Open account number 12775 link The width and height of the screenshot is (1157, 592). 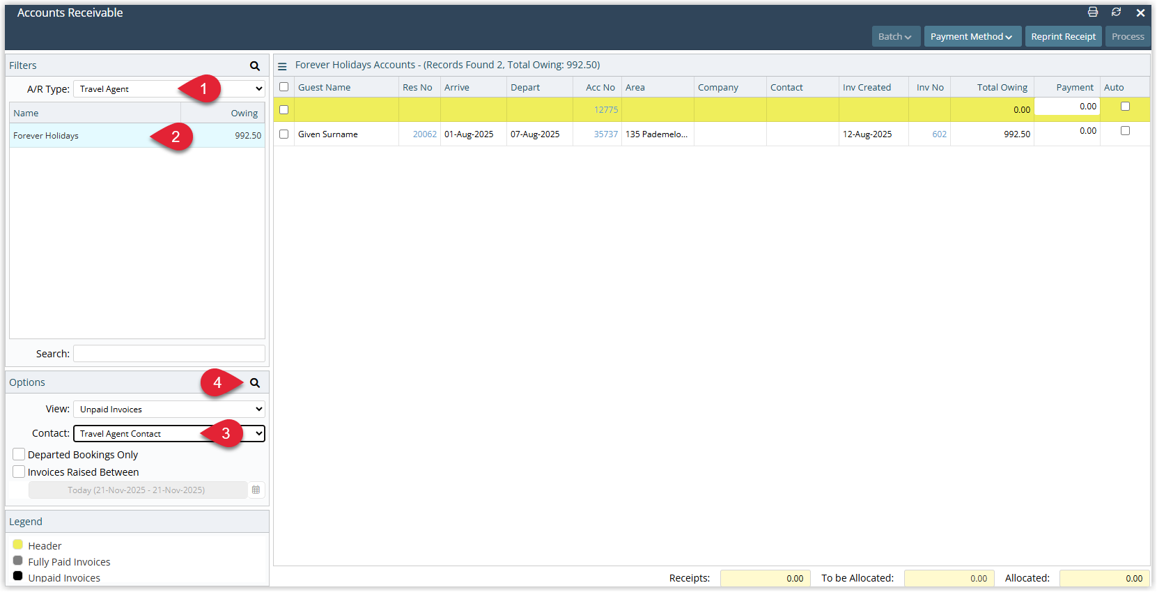(x=606, y=110)
